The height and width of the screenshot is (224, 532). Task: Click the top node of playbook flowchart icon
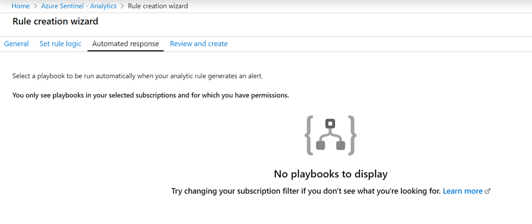pyautogui.click(x=330, y=124)
